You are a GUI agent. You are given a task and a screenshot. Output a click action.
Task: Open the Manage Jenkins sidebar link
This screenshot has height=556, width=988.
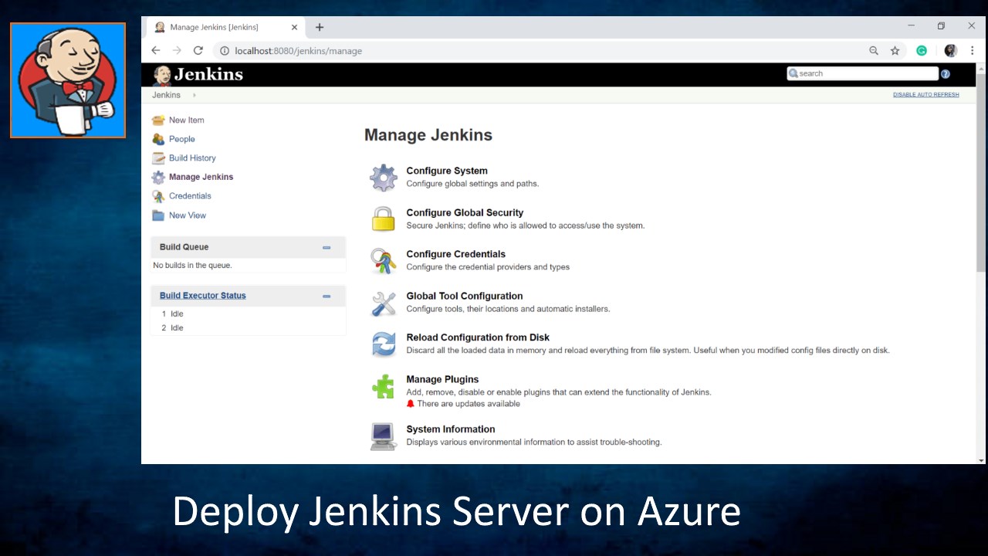coord(201,177)
